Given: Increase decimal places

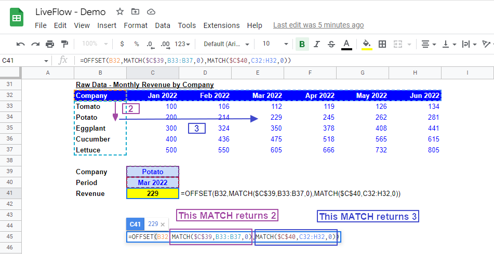Looking at the screenshot, I should coord(165,45).
